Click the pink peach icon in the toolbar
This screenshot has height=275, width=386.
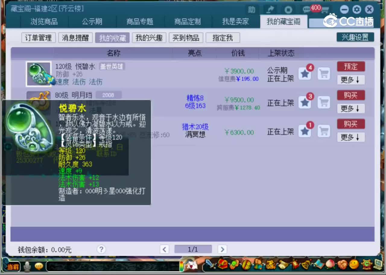click(x=331, y=264)
